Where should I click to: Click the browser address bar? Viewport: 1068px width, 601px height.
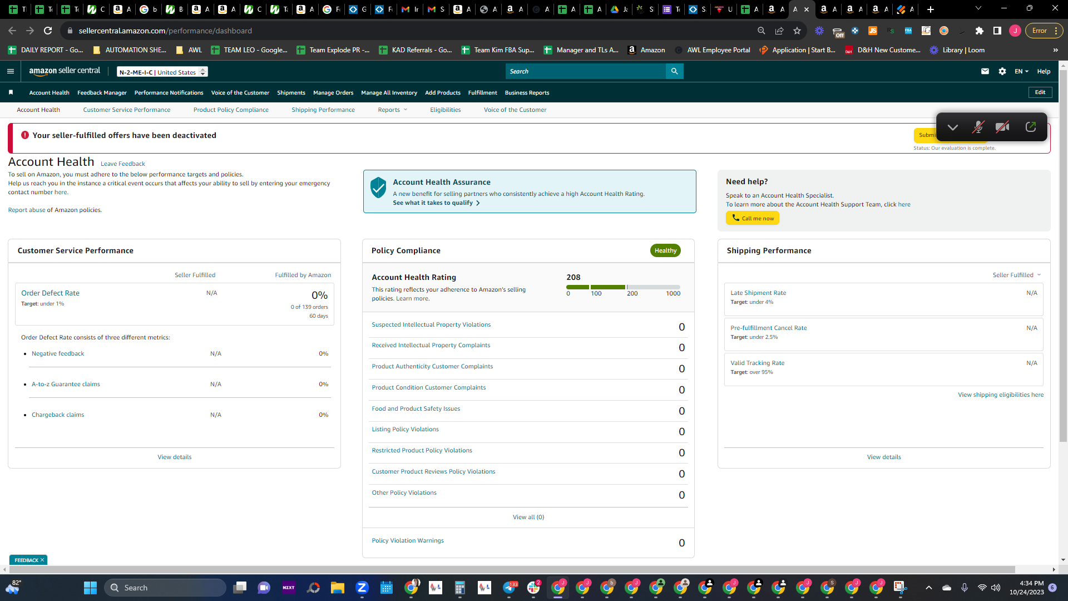412,31
